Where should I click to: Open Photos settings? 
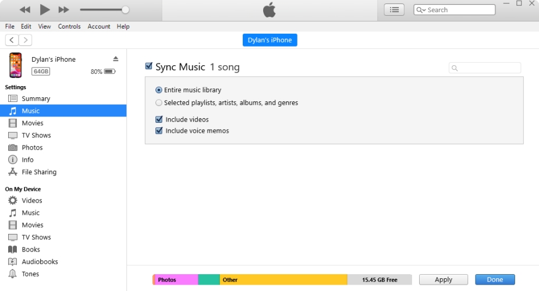point(63,147)
